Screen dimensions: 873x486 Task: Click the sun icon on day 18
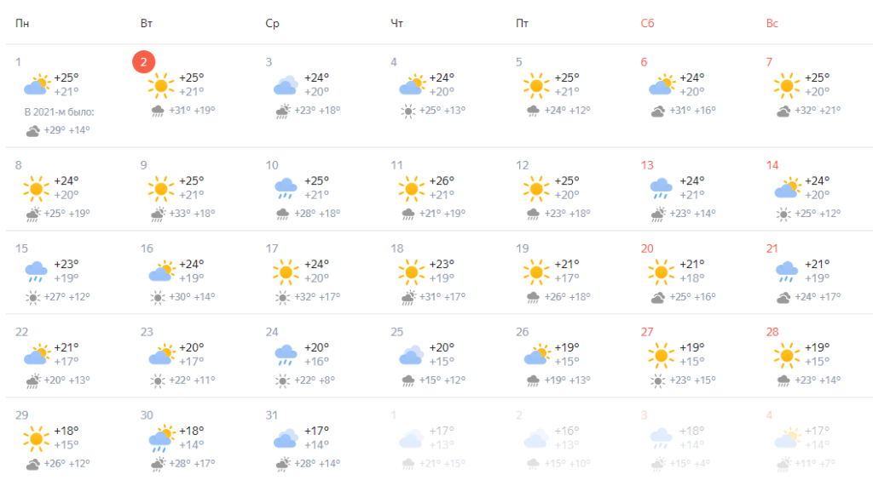tap(411, 272)
